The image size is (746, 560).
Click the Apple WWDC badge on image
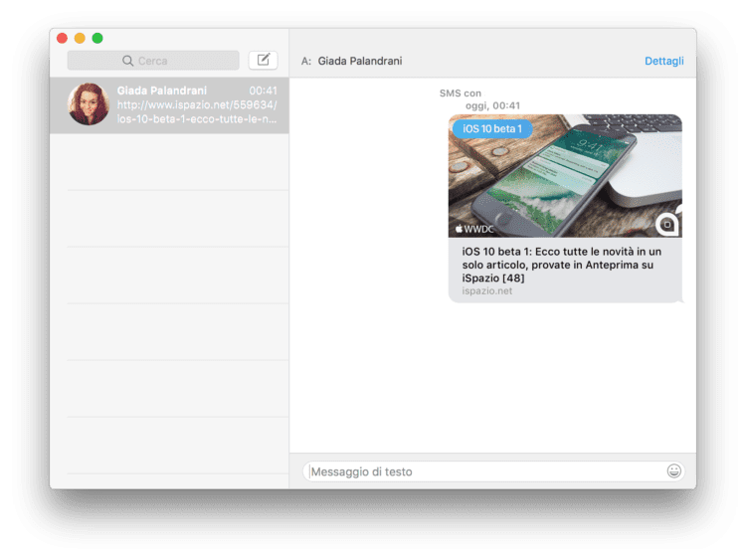click(x=474, y=229)
